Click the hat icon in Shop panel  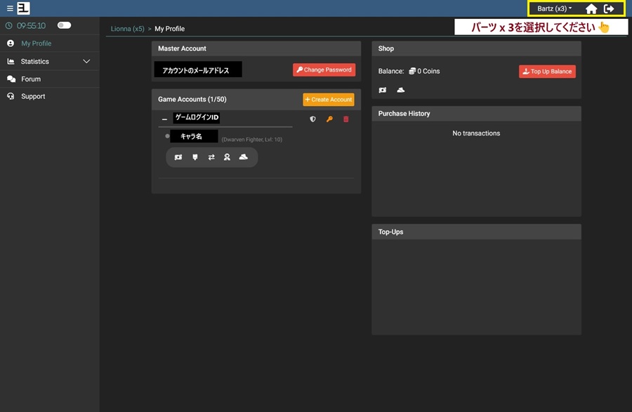coord(400,90)
